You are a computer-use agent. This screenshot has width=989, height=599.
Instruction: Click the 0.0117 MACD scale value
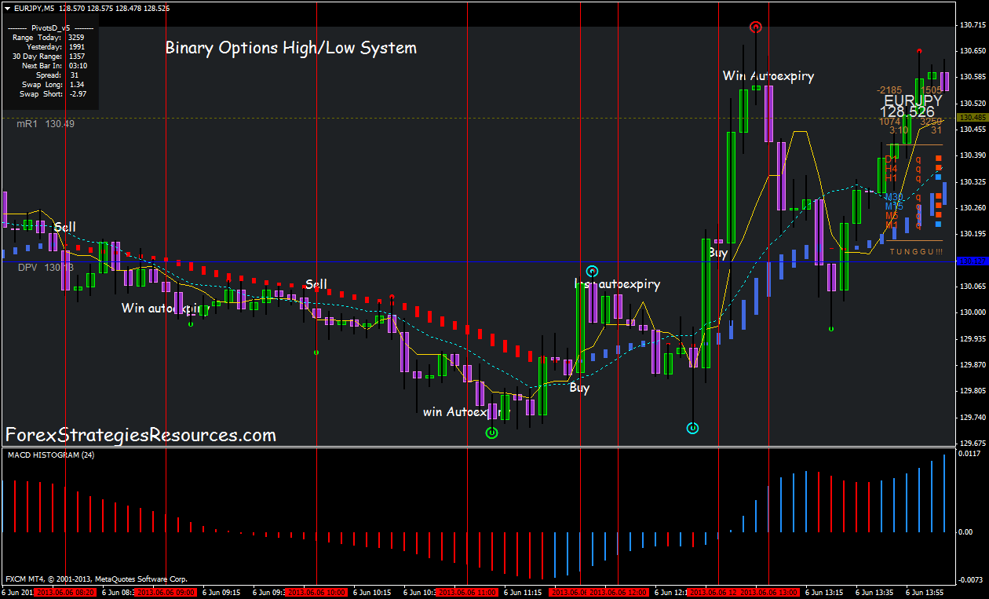(970, 453)
